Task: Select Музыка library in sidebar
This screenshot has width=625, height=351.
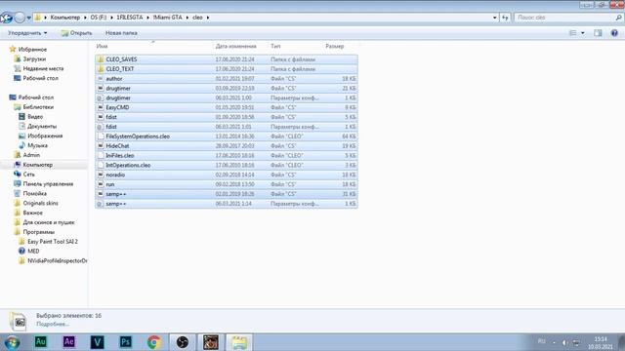Action: pos(37,145)
